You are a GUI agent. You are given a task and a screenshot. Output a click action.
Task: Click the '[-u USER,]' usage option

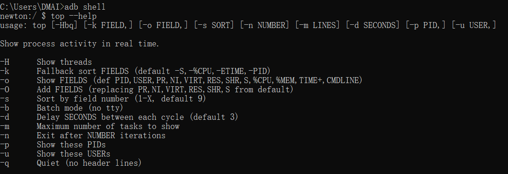(474, 25)
